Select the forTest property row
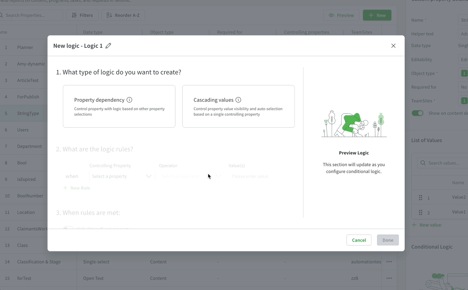The height and width of the screenshot is (290, 468). (198, 278)
